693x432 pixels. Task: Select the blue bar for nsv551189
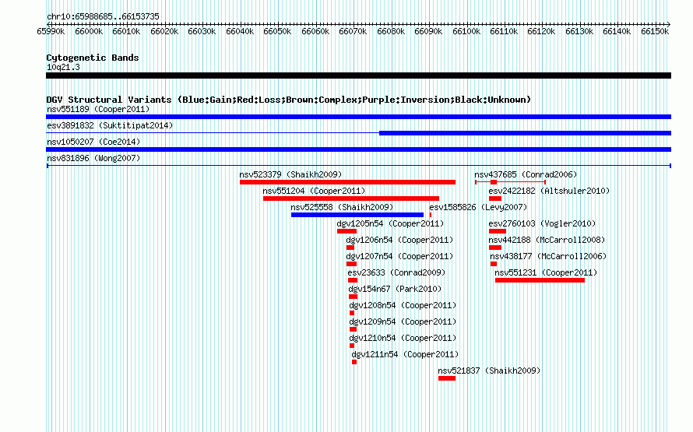click(358, 117)
